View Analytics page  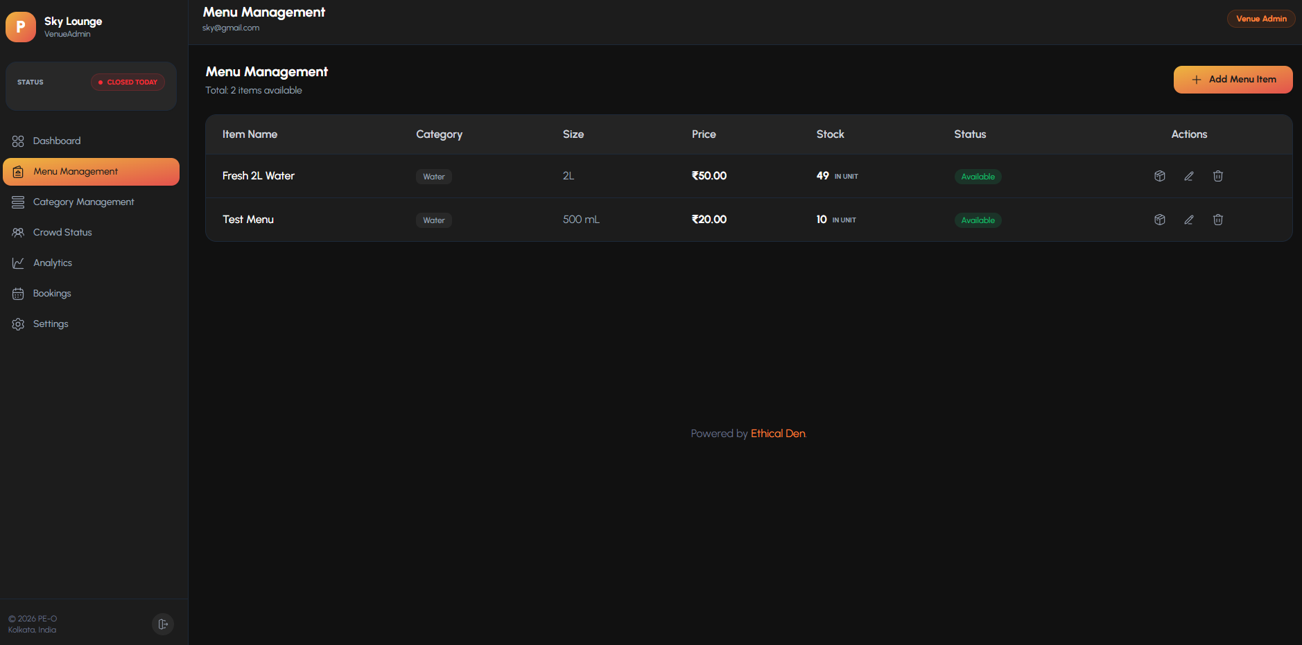point(91,263)
